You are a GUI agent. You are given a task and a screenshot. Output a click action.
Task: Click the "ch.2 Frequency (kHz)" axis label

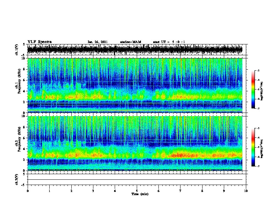tap(18, 139)
